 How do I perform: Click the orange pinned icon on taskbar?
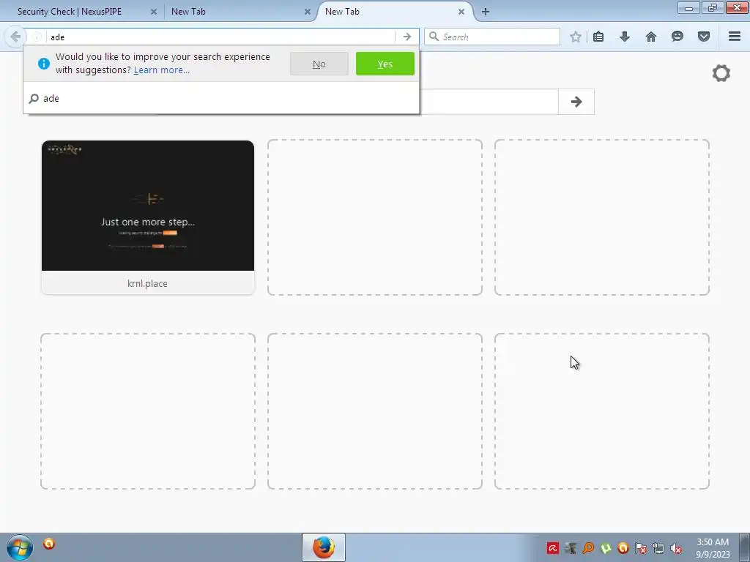(x=49, y=544)
